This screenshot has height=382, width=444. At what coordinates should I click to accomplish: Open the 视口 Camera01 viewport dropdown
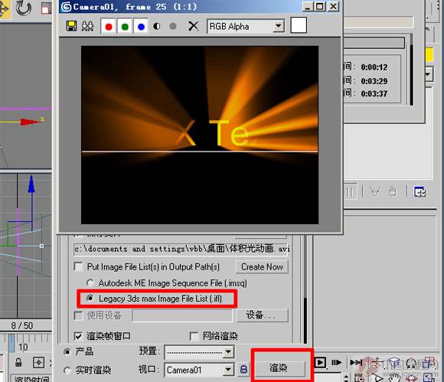[x=228, y=370]
